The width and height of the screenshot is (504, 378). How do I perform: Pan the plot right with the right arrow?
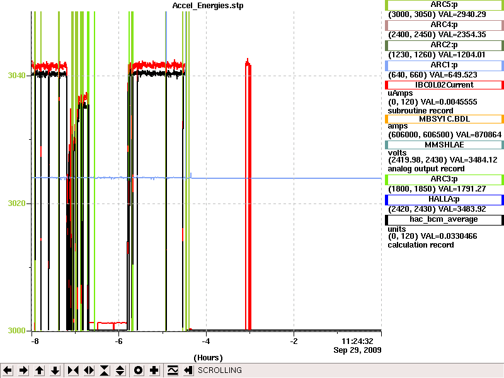click(23, 370)
